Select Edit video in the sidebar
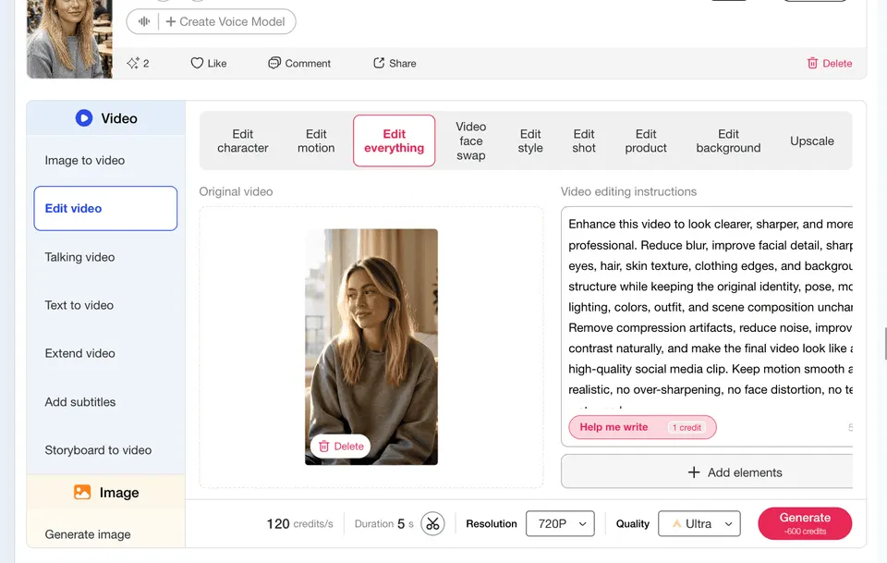 (105, 208)
